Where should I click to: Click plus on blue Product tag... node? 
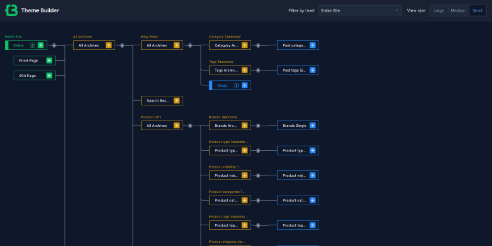pyautogui.click(x=313, y=225)
